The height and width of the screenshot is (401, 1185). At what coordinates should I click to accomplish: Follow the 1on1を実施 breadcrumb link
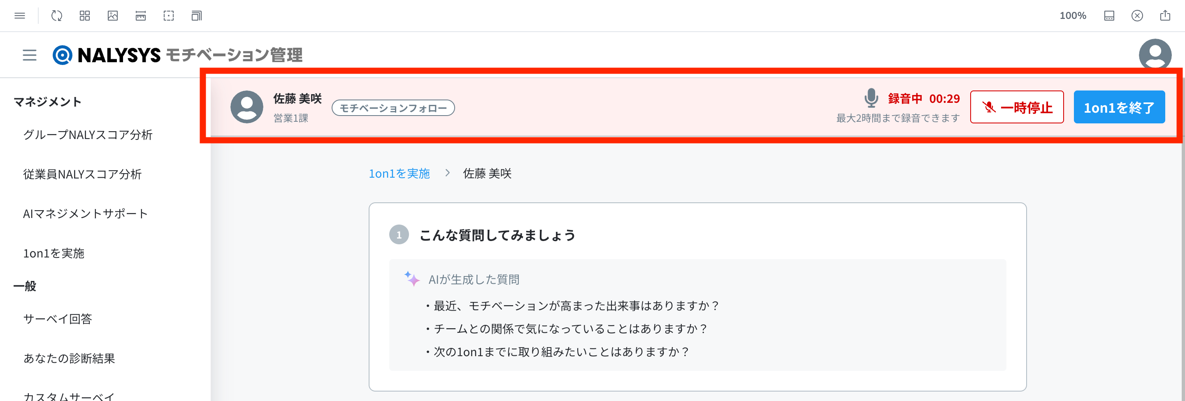tap(399, 174)
